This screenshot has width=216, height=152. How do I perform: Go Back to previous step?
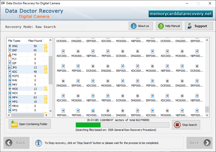pos(17,143)
